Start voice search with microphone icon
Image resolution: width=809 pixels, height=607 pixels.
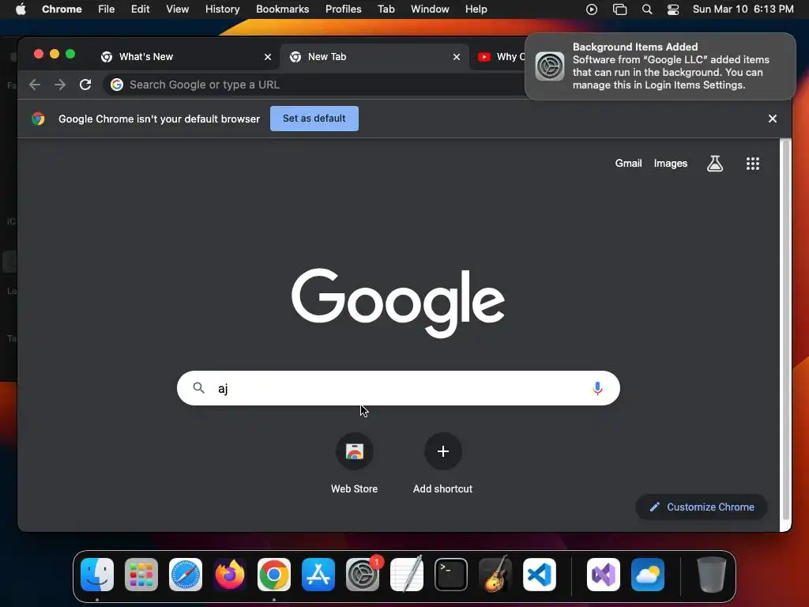coord(597,388)
